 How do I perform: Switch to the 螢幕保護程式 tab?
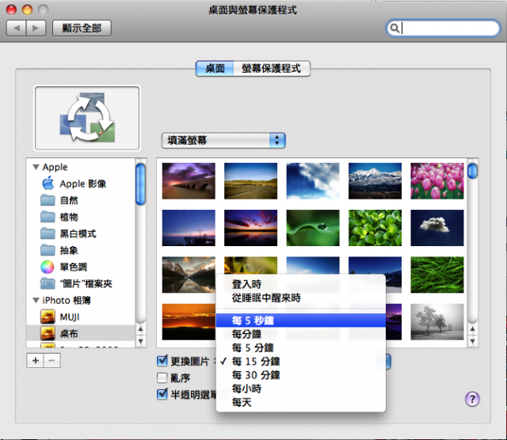pos(272,69)
